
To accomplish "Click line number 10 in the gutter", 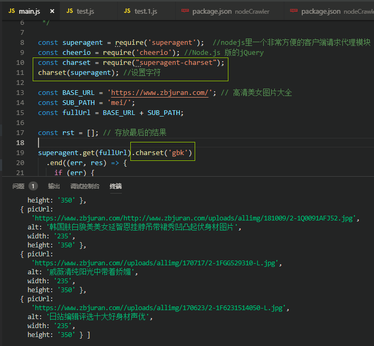I will pyautogui.click(x=20, y=62).
